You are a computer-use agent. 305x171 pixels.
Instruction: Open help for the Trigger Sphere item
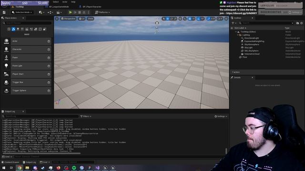tap(49, 91)
